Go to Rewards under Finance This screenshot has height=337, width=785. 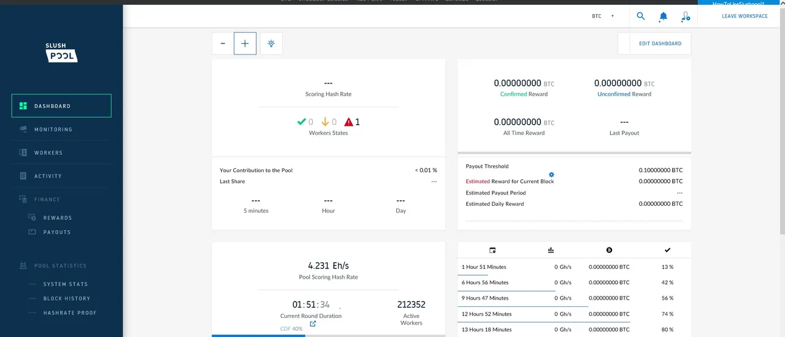click(x=58, y=218)
